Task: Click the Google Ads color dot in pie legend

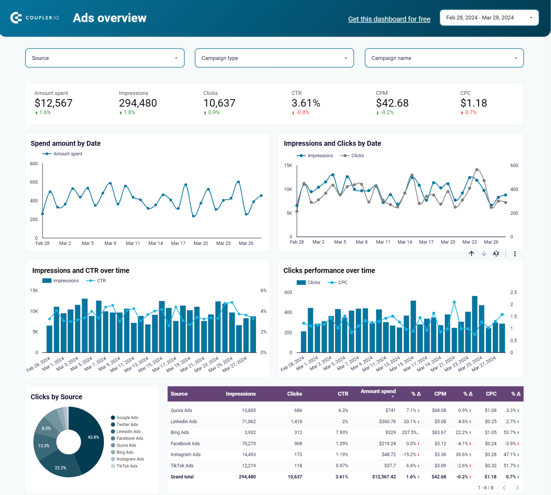Action: (113, 417)
